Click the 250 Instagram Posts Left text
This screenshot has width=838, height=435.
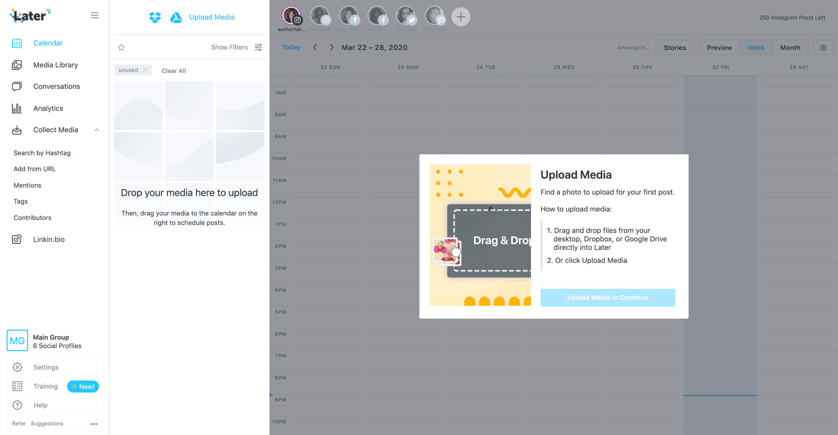792,17
